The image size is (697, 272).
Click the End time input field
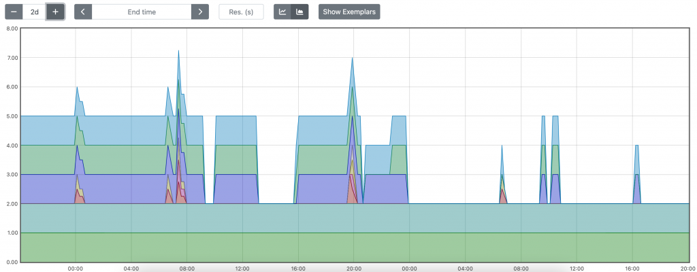point(141,12)
